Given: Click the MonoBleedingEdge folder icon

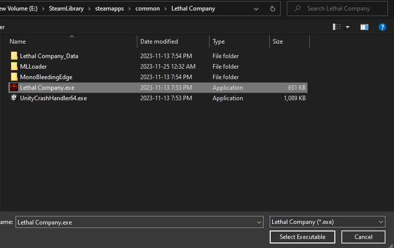Looking at the screenshot, I should pyautogui.click(x=14, y=77).
